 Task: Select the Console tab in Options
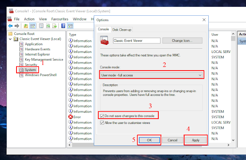click(x=103, y=29)
